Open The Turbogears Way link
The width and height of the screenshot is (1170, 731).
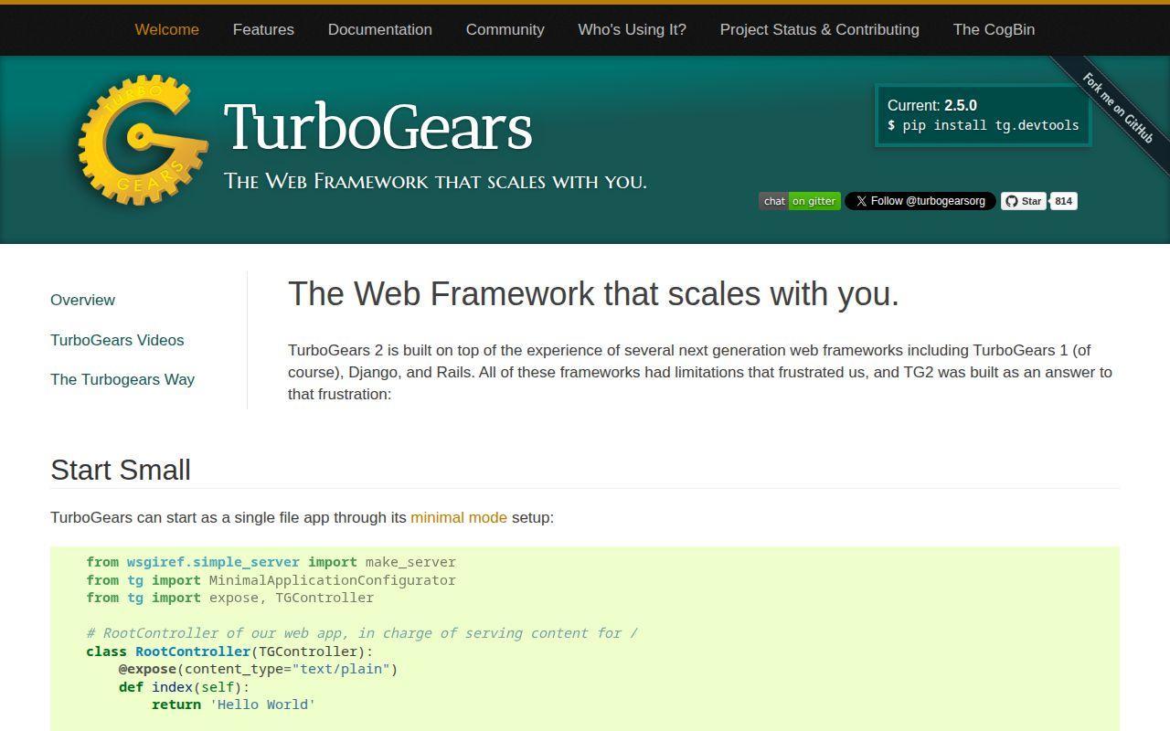(122, 379)
